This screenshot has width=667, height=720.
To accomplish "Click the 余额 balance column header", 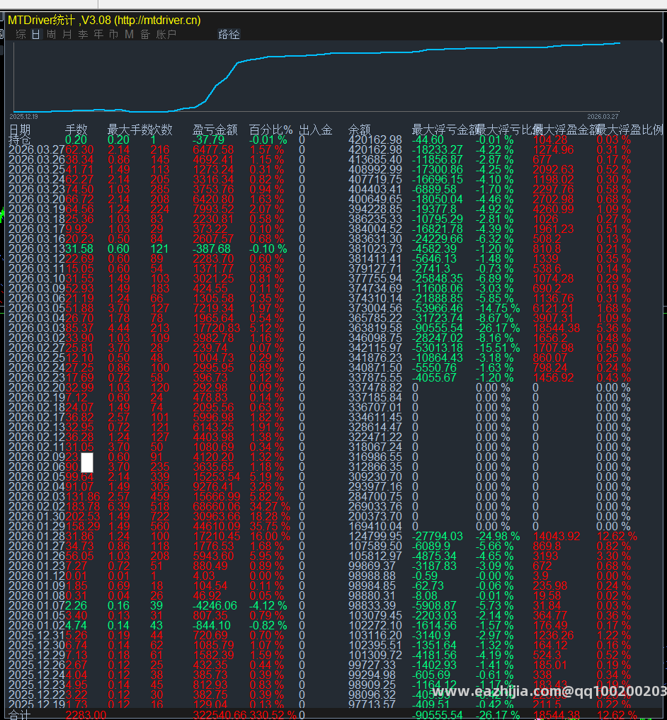I will [x=359, y=130].
